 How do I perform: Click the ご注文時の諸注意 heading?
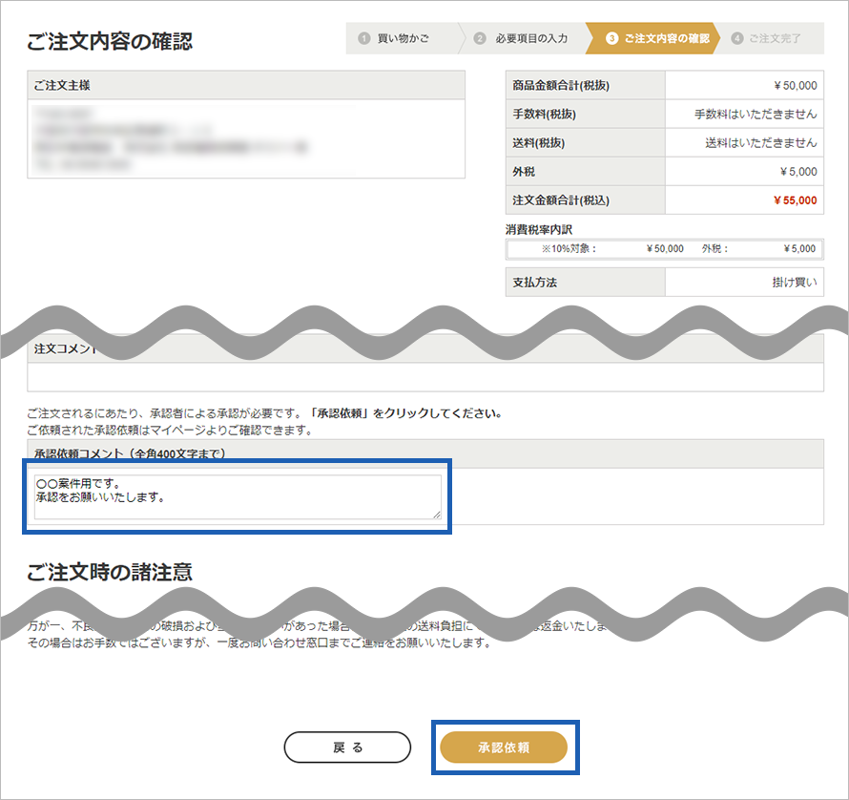pos(110,573)
